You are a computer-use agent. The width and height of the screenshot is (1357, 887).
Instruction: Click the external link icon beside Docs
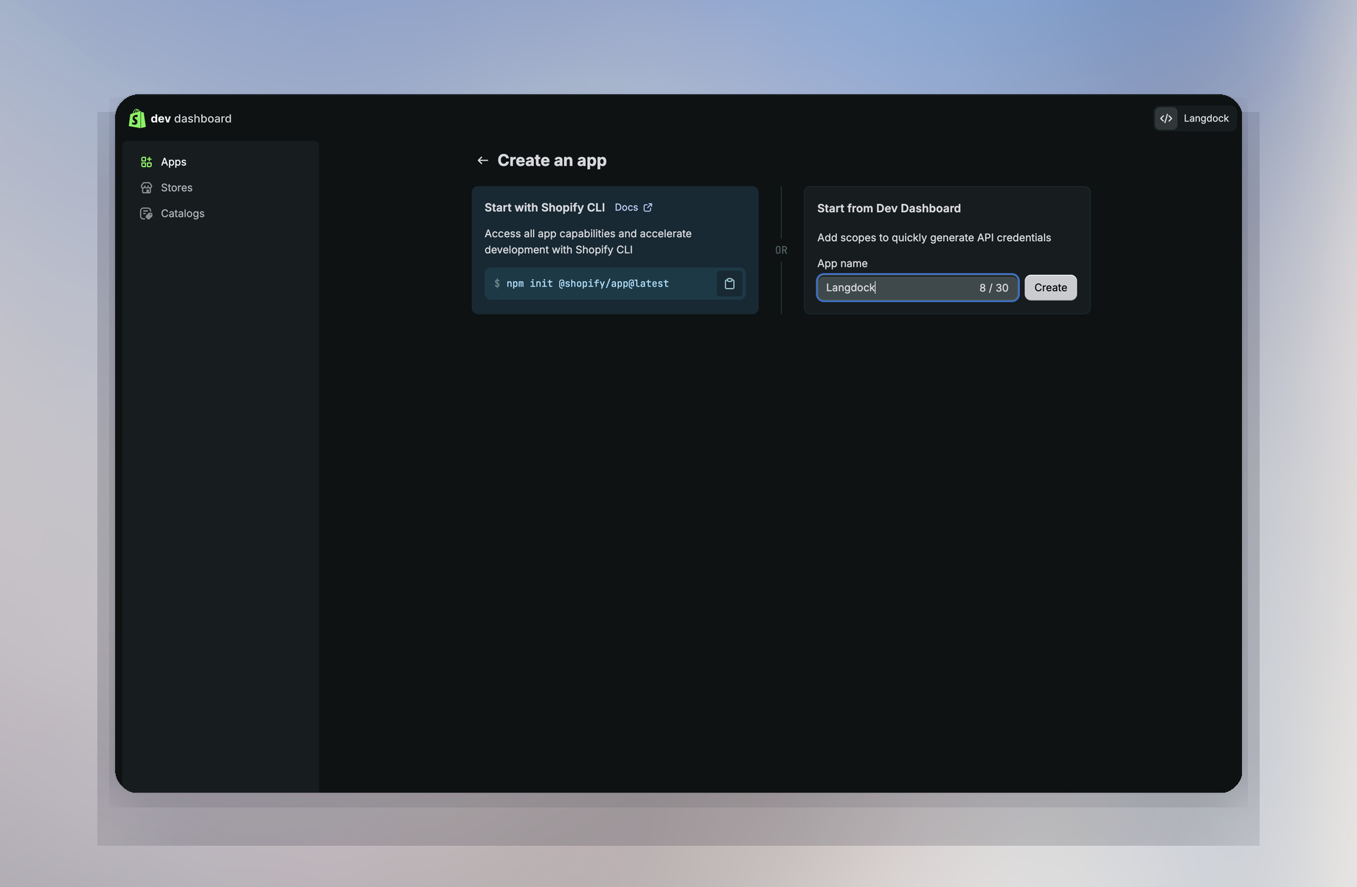click(648, 208)
